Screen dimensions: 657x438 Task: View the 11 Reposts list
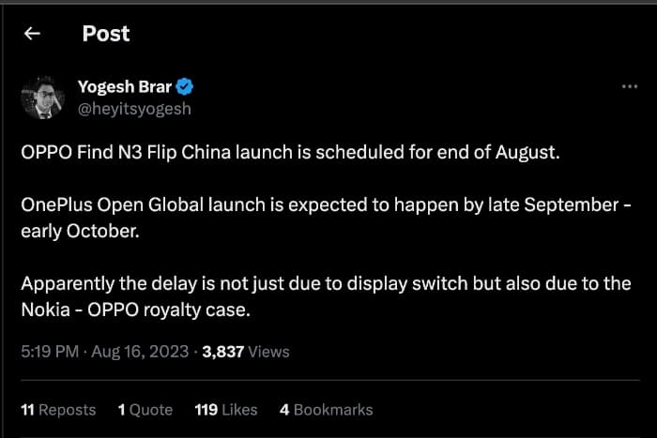(x=57, y=410)
